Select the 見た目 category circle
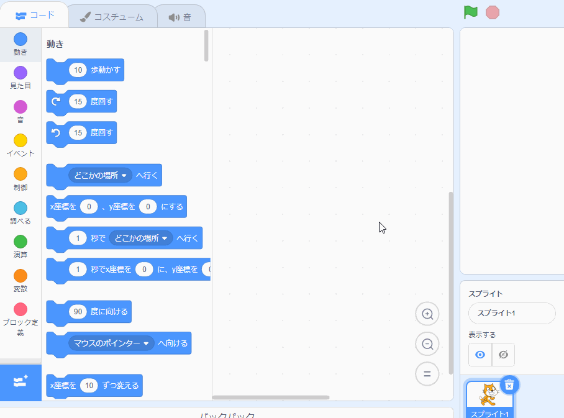This screenshot has height=418, width=564. pyautogui.click(x=20, y=73)
